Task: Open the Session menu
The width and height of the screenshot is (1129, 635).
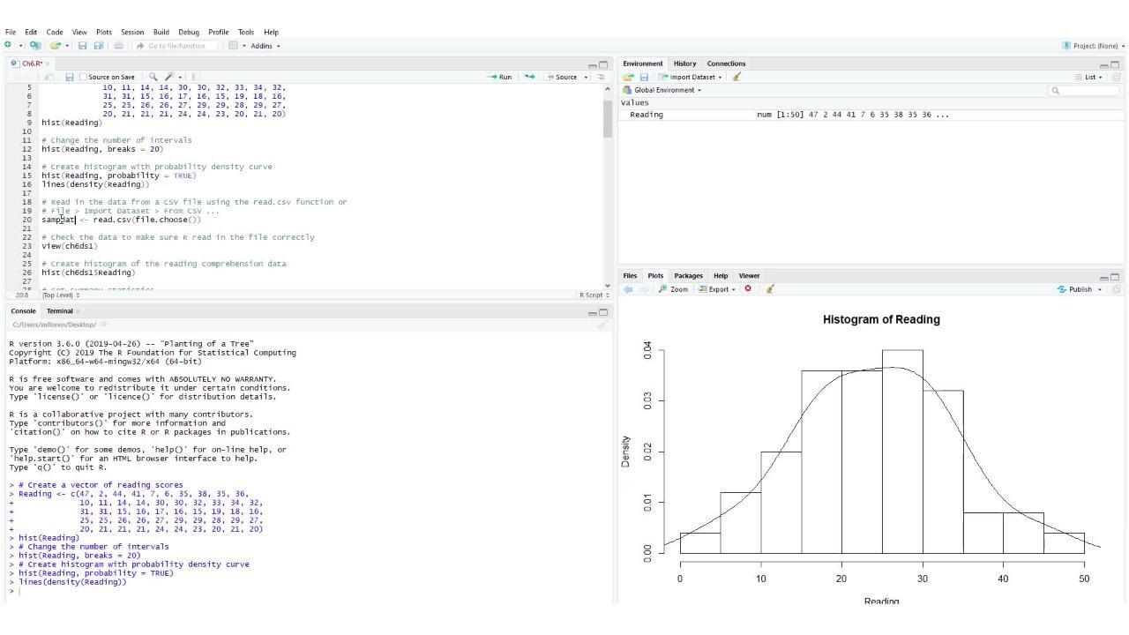Action: pos(132,32)
